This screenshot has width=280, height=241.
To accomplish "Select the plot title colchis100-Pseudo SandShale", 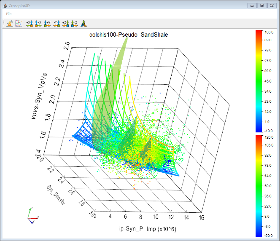I will 129,35.
